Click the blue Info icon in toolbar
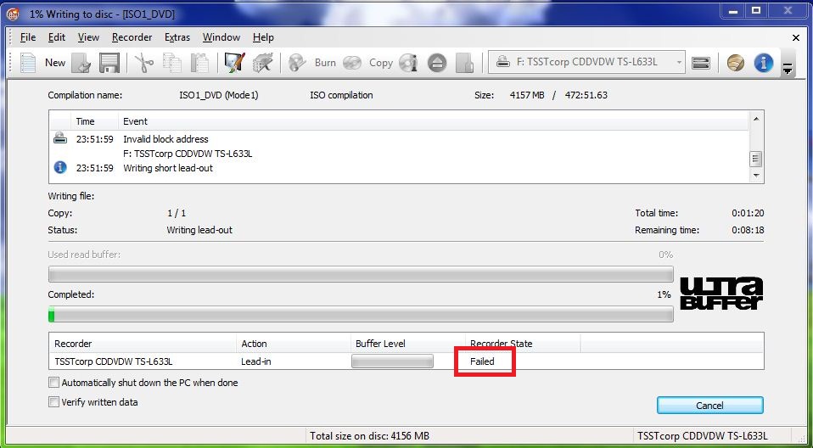 pyautogui.click(x=763, y=63)
